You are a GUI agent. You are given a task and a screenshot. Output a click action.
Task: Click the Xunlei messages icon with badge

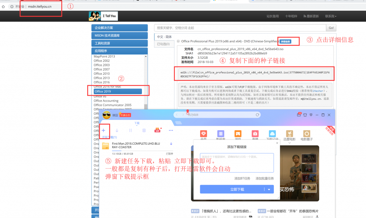[x=299, y=115]
